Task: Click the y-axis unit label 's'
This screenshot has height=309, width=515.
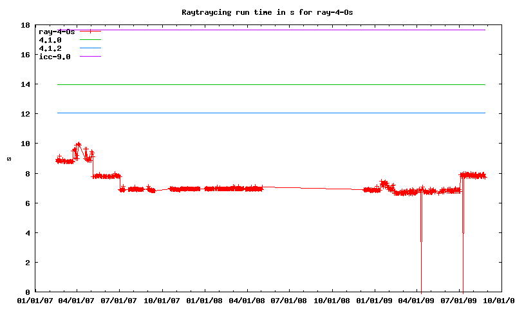Action: (9, 158)
